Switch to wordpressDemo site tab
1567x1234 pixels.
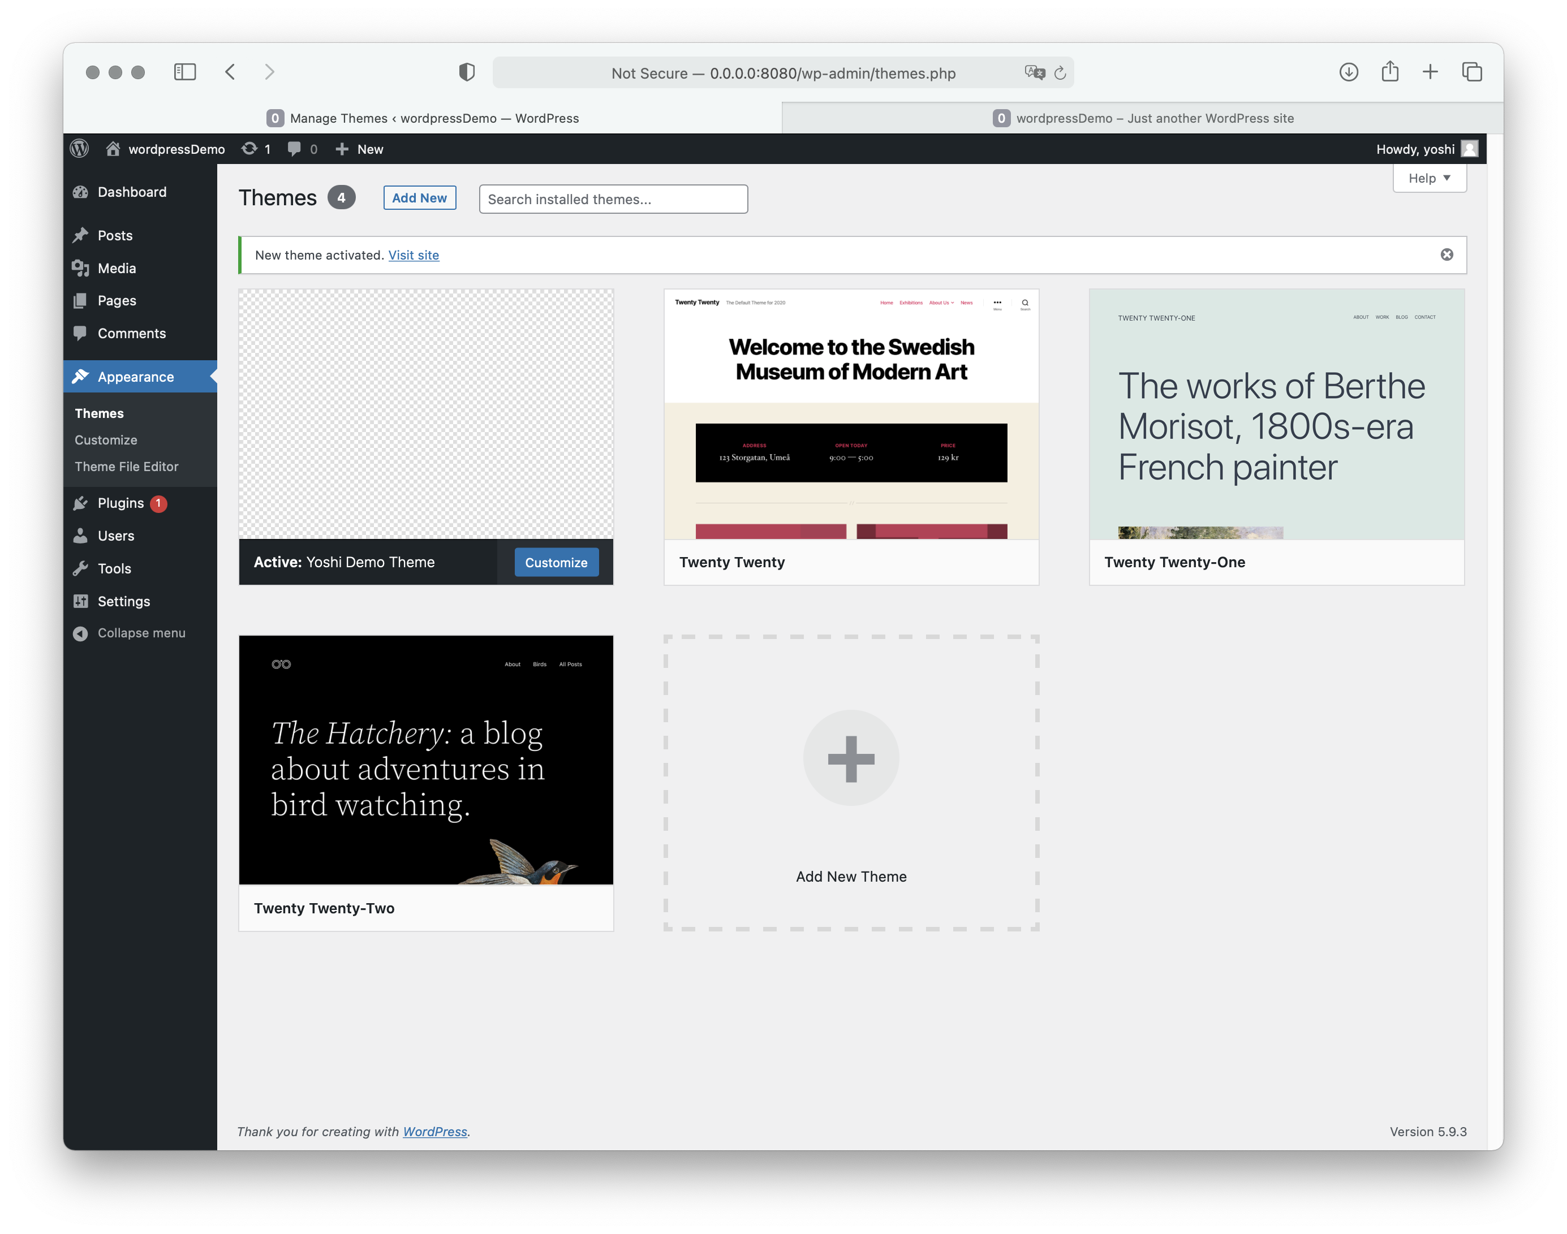click(x=1142, y=118)
